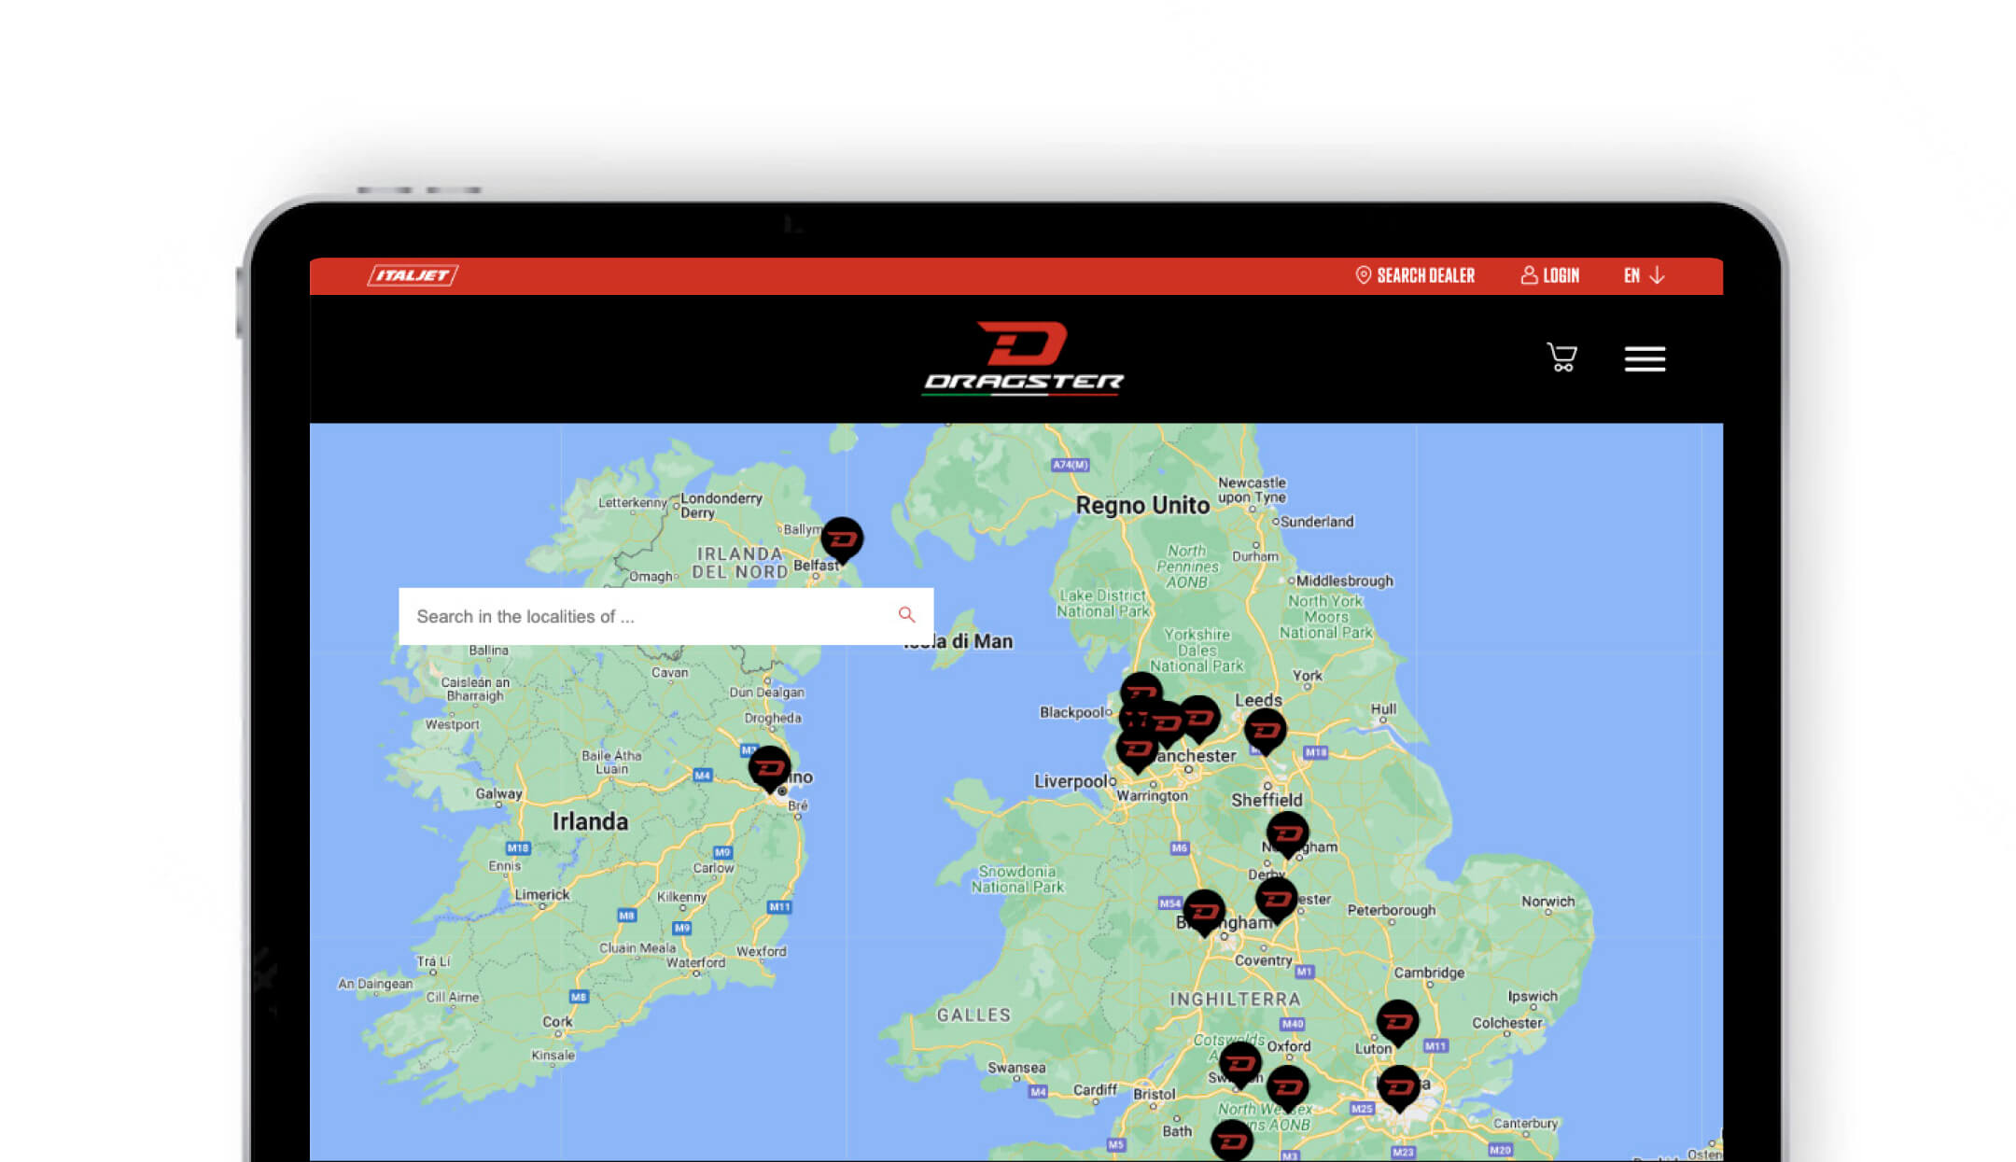The image size is (2016, 1162).
Task: Click the magnifier search icon in box
Action: click(x=906, y=614)
